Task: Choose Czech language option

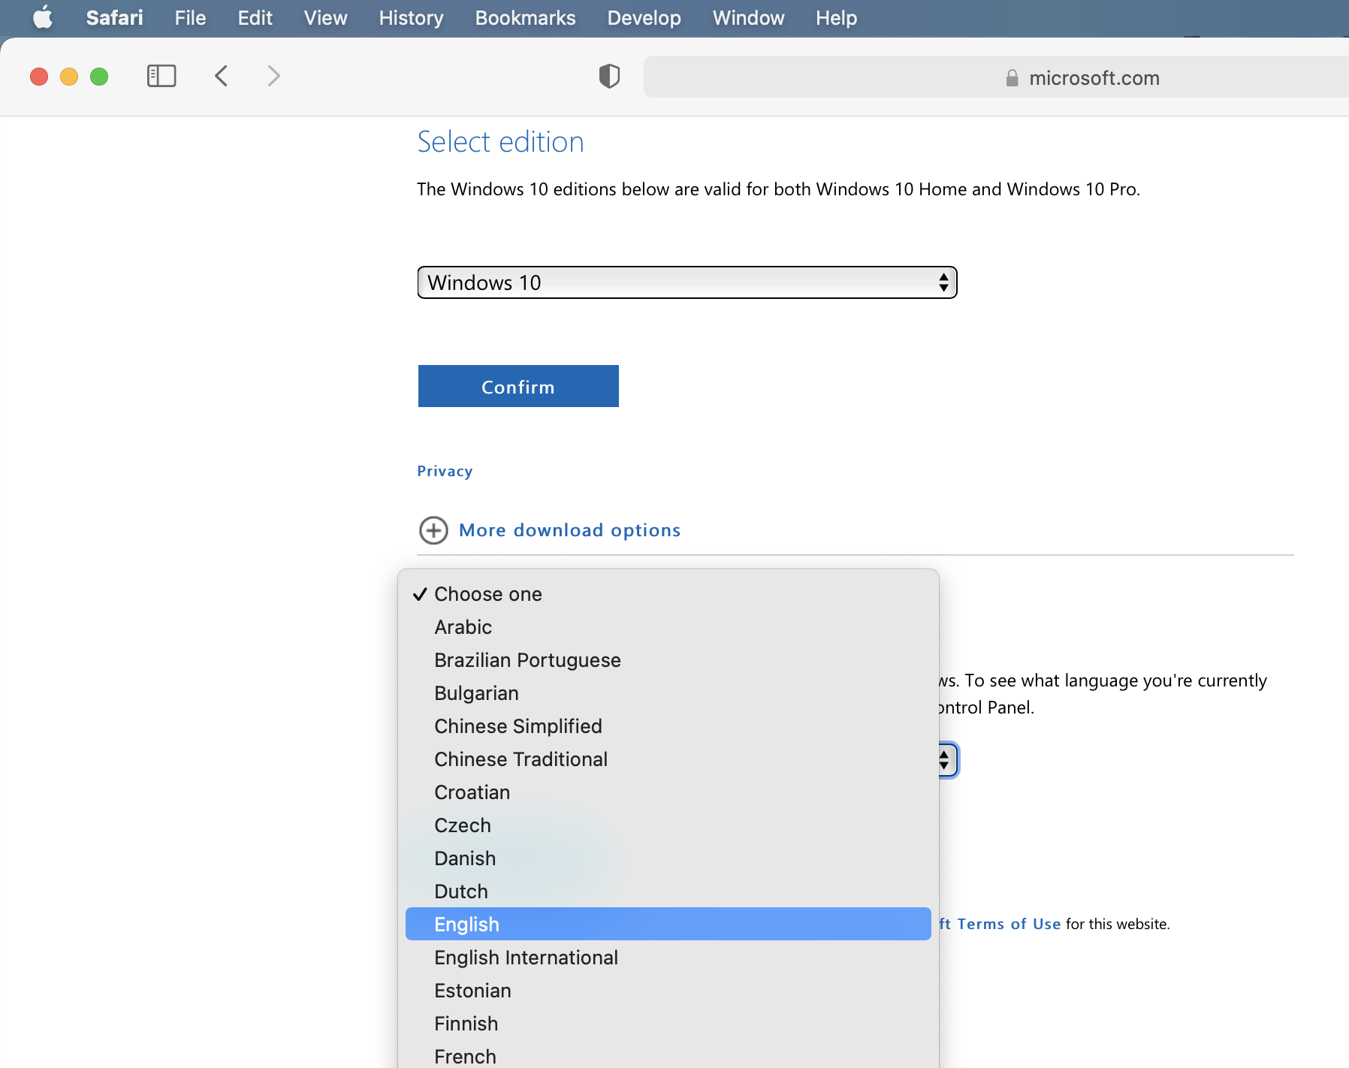Action: (x=668, y=825)
